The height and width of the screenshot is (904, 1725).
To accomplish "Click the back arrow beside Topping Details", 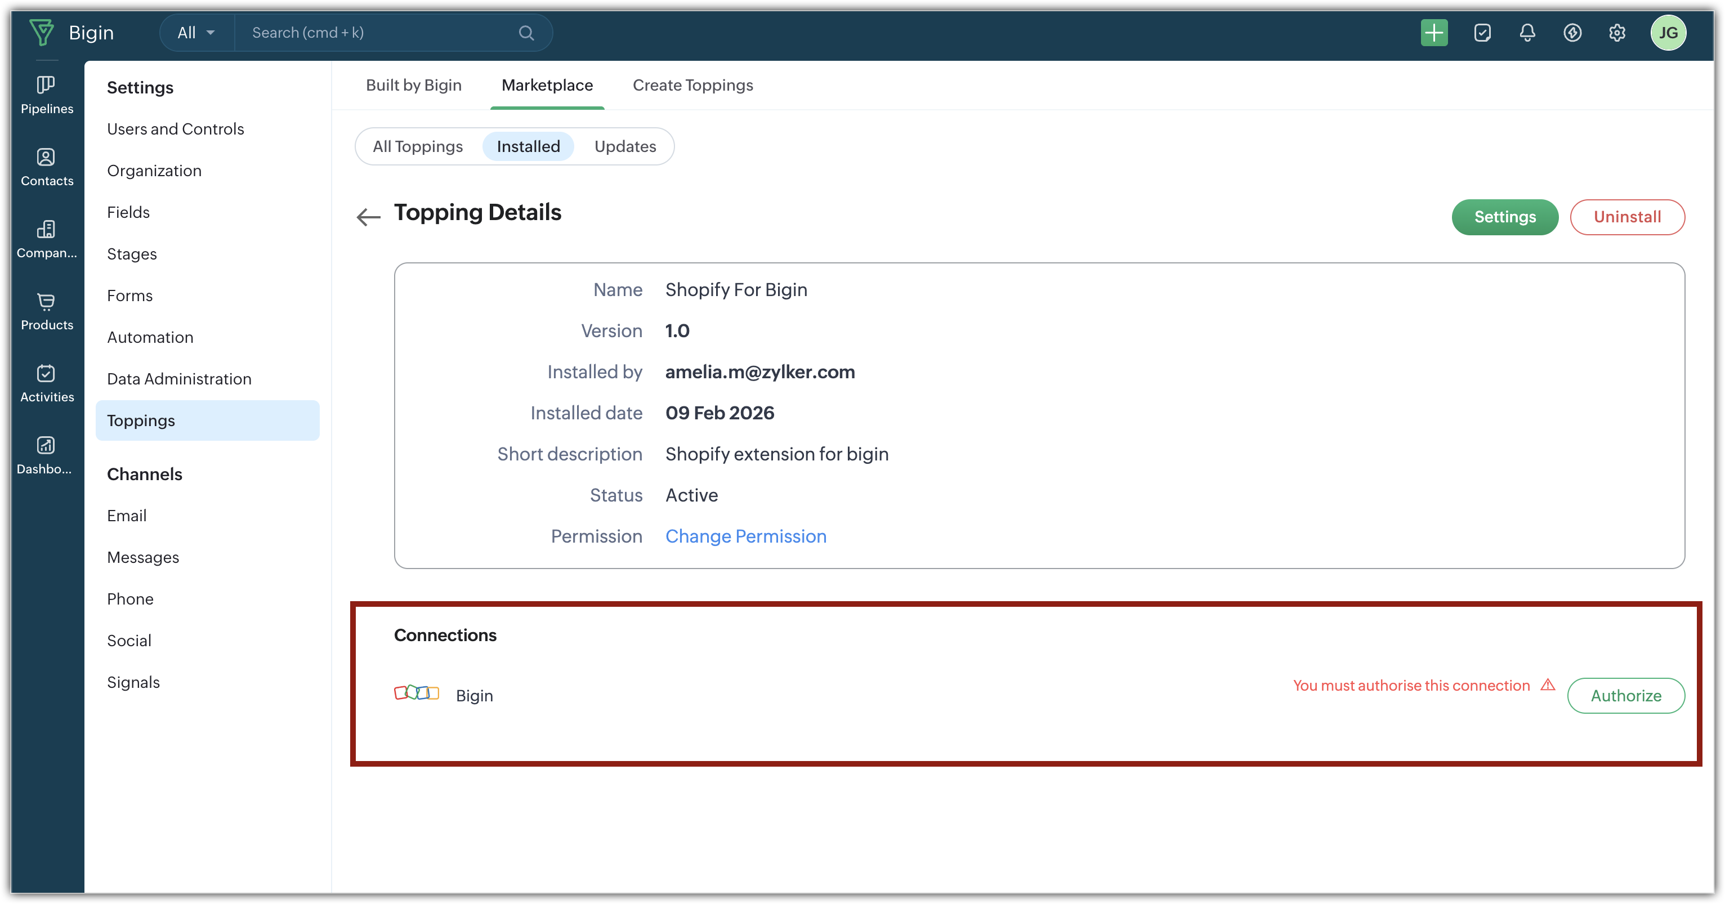I will (368, 216).
